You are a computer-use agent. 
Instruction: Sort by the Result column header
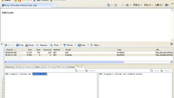(90, 50)
